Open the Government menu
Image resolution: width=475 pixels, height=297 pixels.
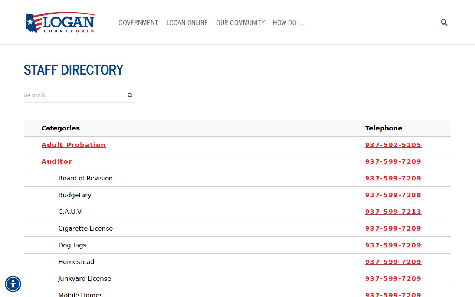click(x=138, y=23)
